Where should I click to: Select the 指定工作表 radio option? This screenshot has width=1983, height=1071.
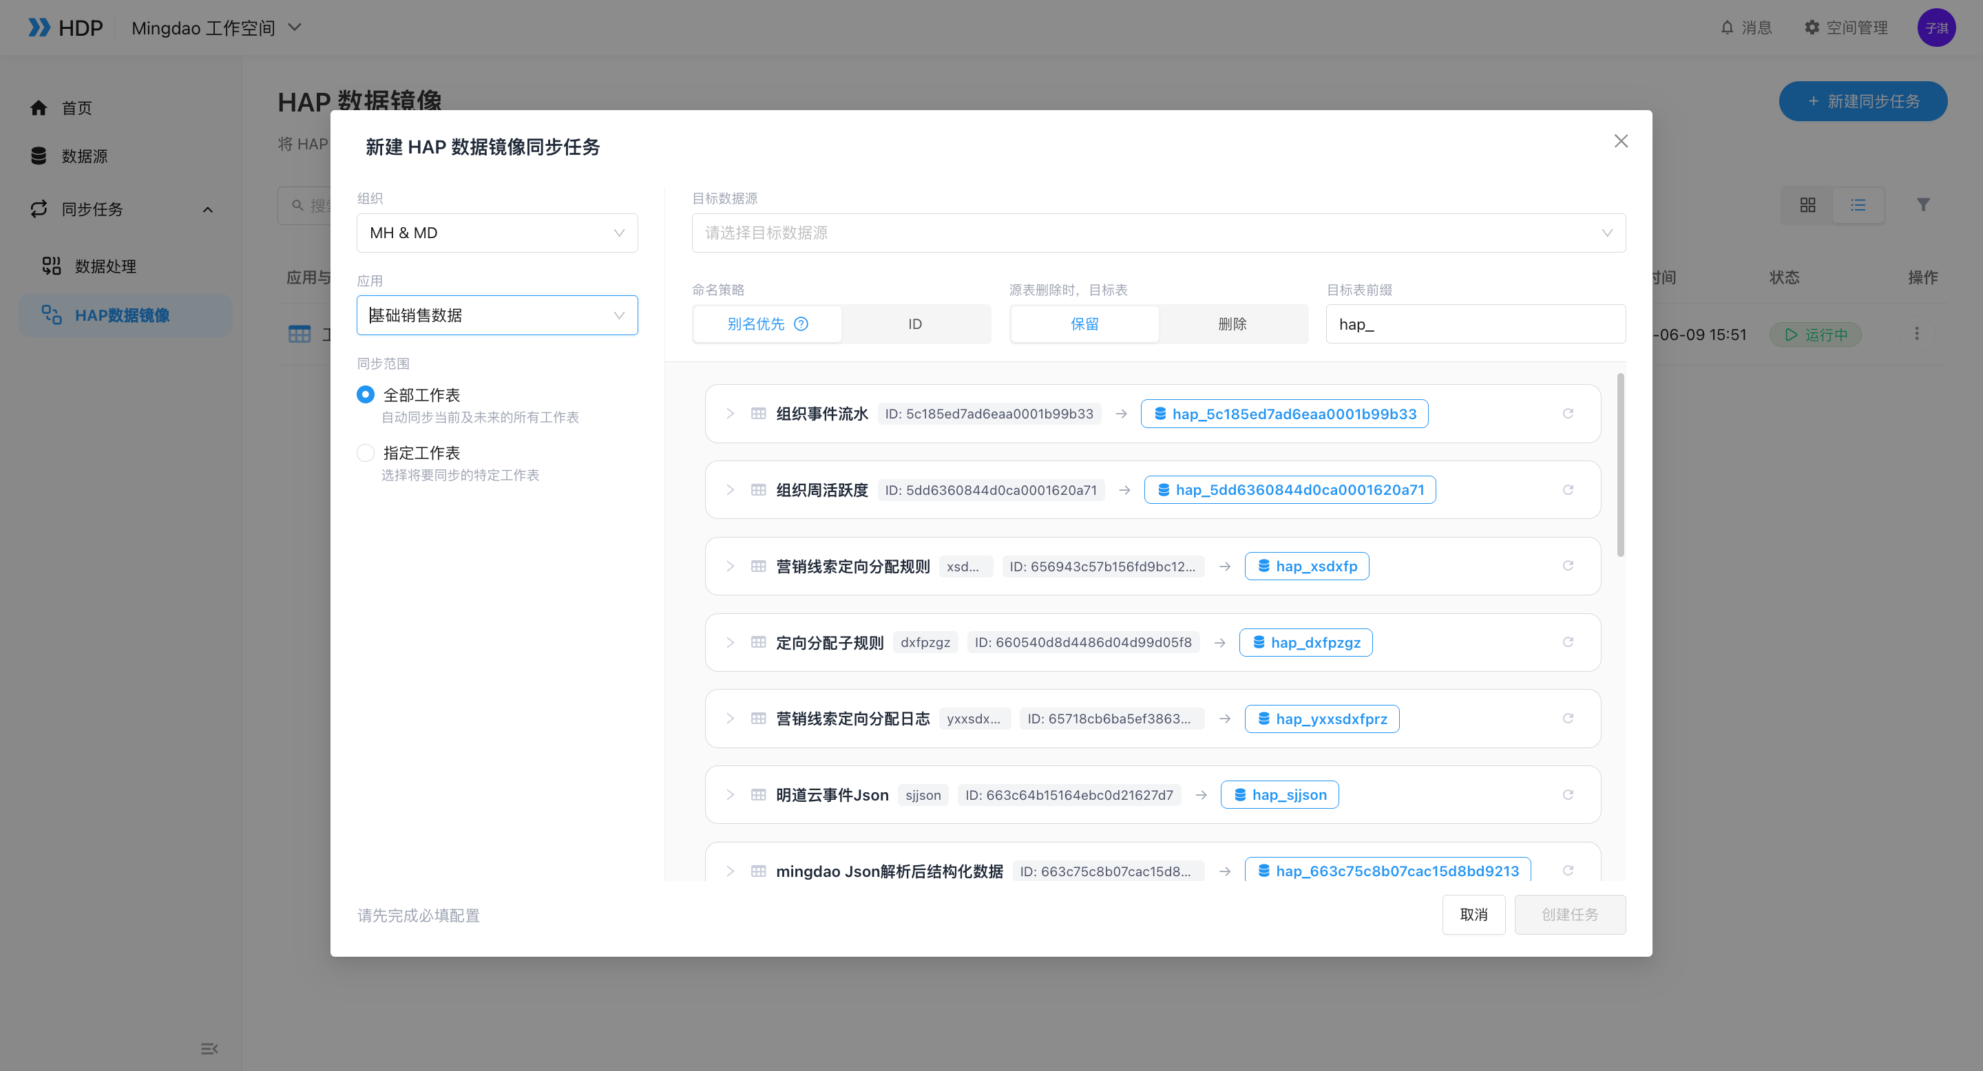(x=366, y=452)
